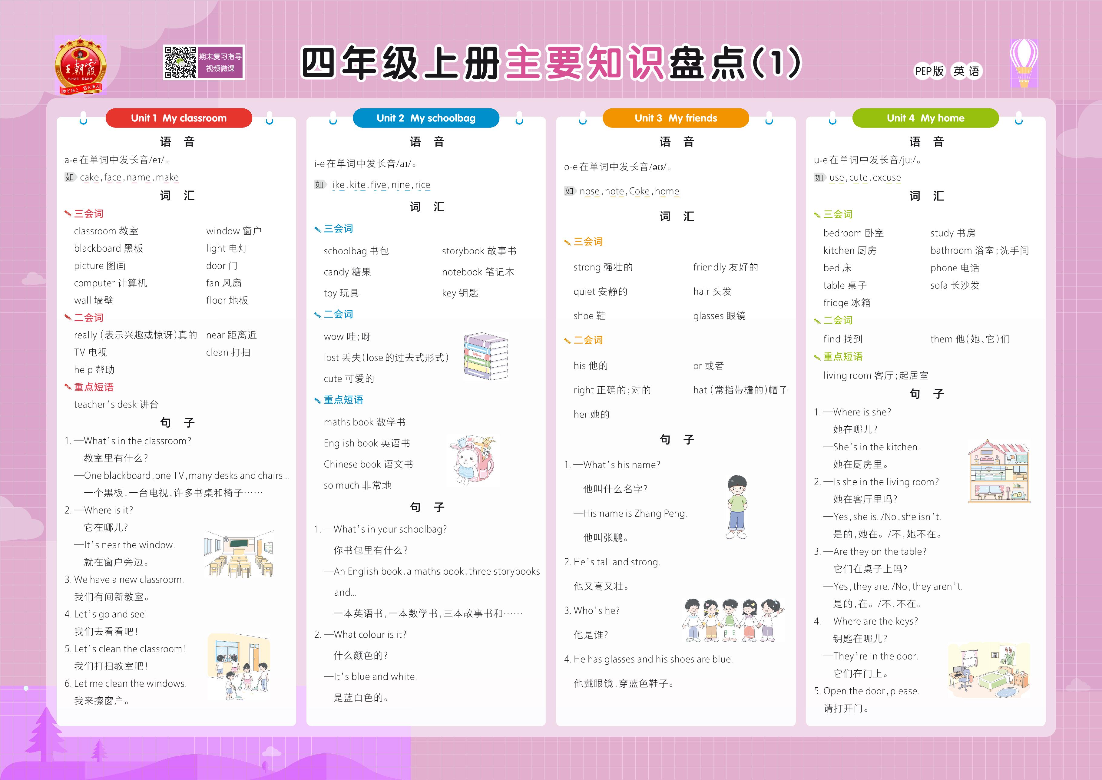Screen dimensions: 1102x780
Task: Click the bunny schoolbag illustration
Action: (x=473, y=461)
